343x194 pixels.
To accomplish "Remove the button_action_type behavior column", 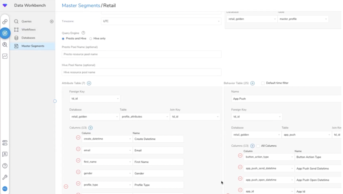I will (240, 156).
